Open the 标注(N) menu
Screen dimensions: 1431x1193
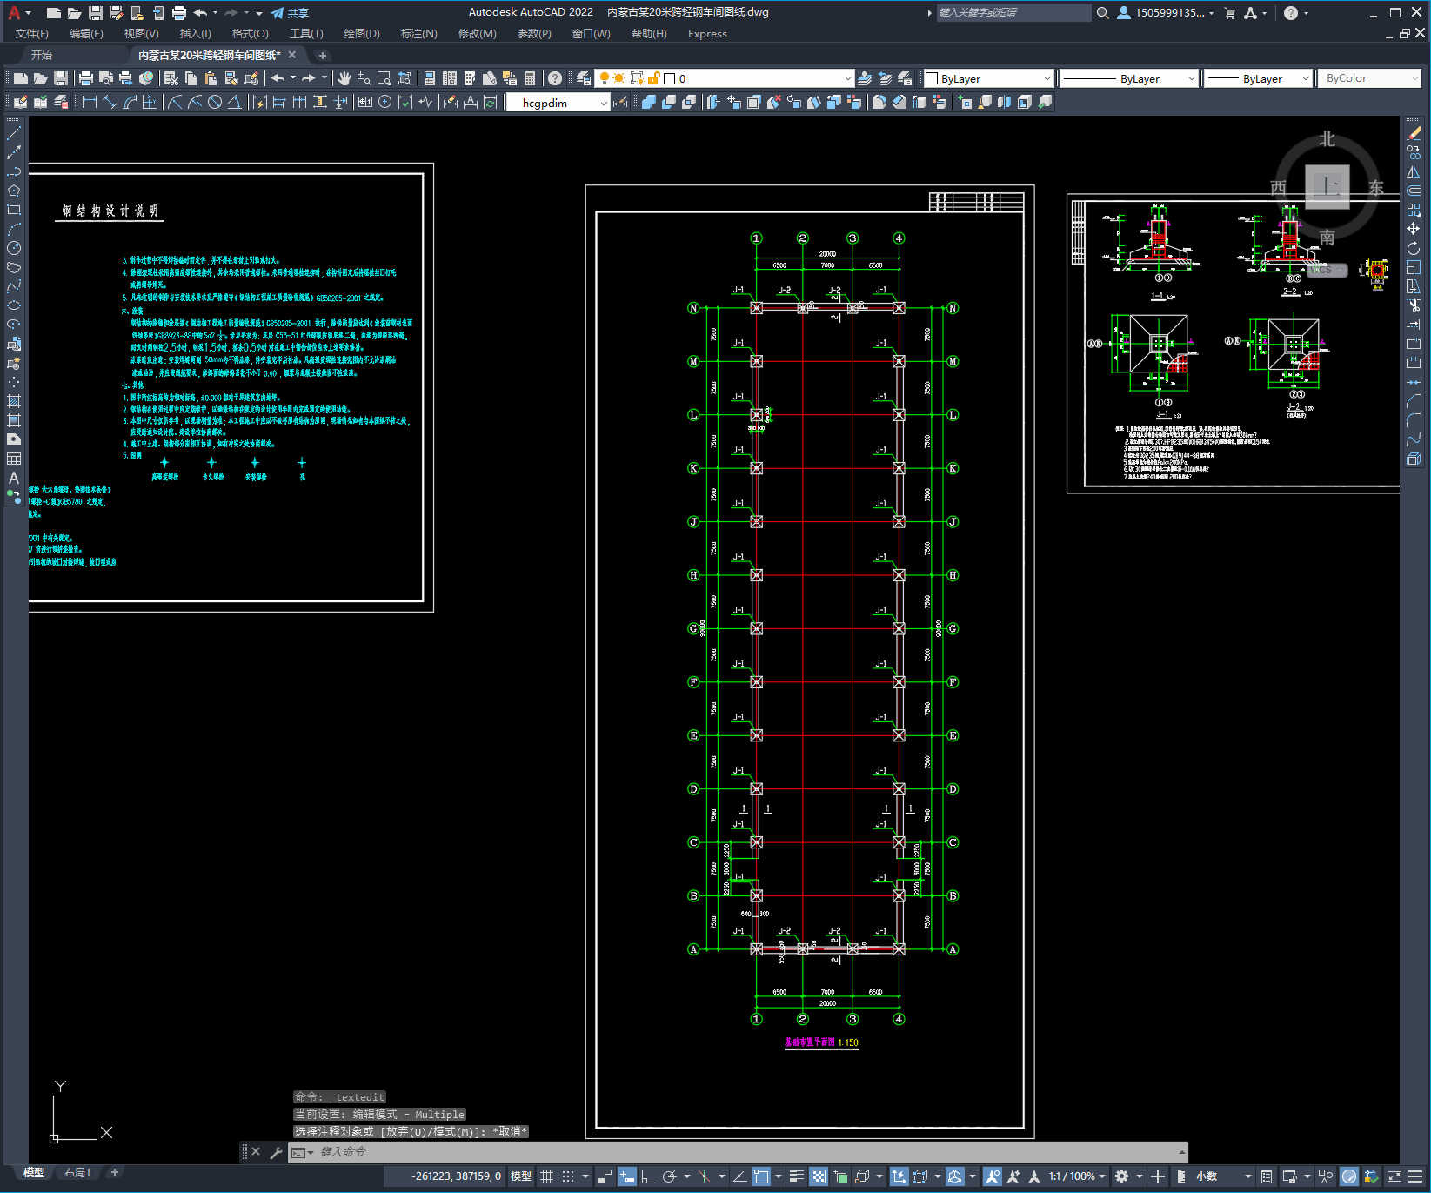click(x=418, y=34)
